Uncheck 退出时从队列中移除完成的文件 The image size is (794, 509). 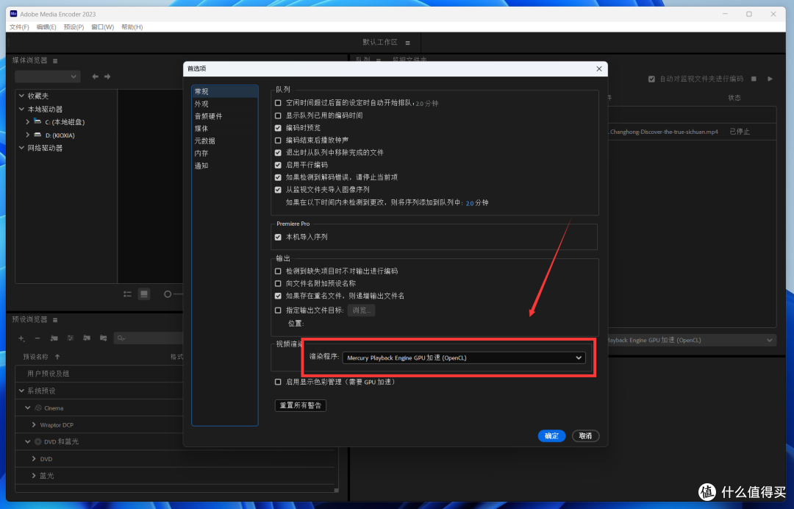pos(278,152)
